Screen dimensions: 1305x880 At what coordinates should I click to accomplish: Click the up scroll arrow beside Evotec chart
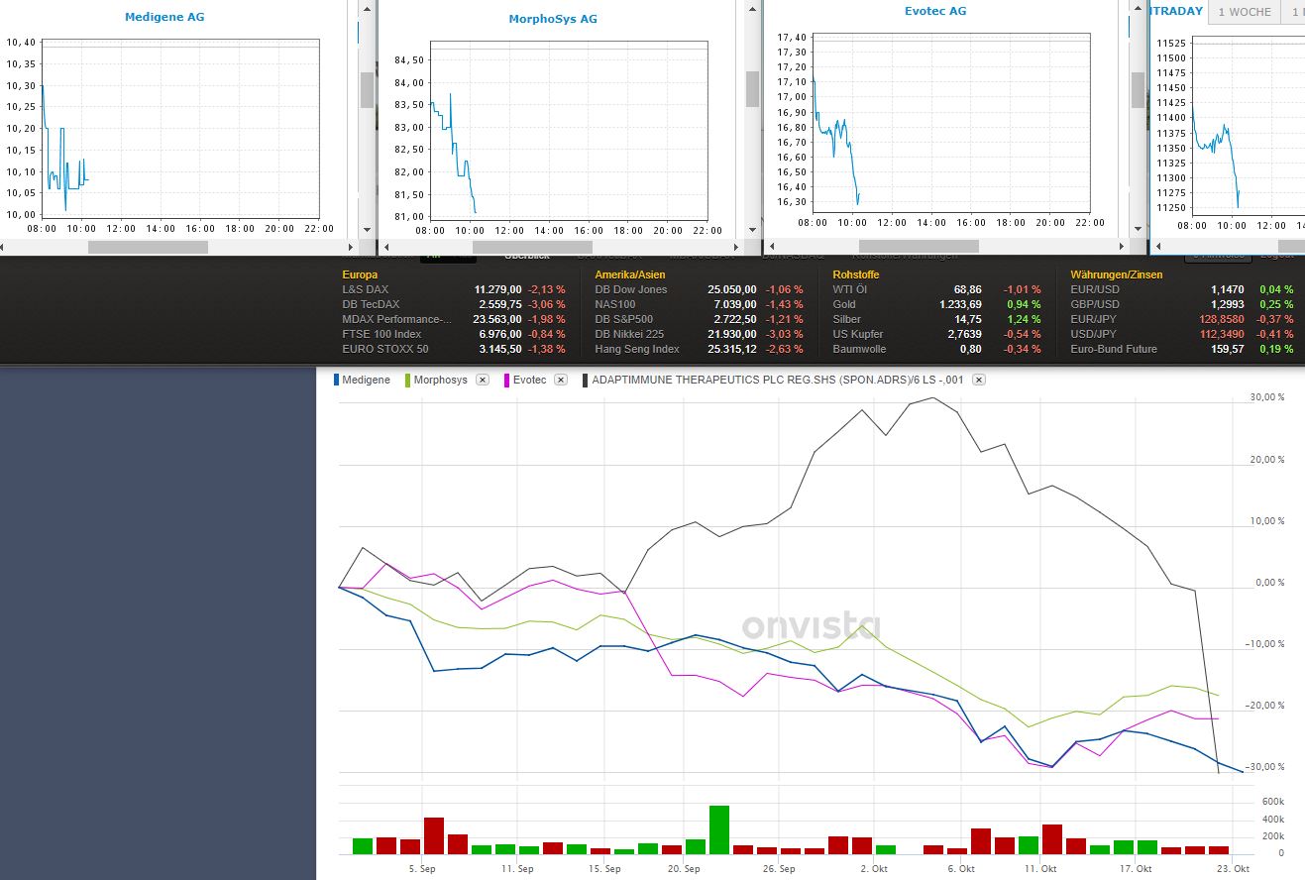tap(1137, 7)
